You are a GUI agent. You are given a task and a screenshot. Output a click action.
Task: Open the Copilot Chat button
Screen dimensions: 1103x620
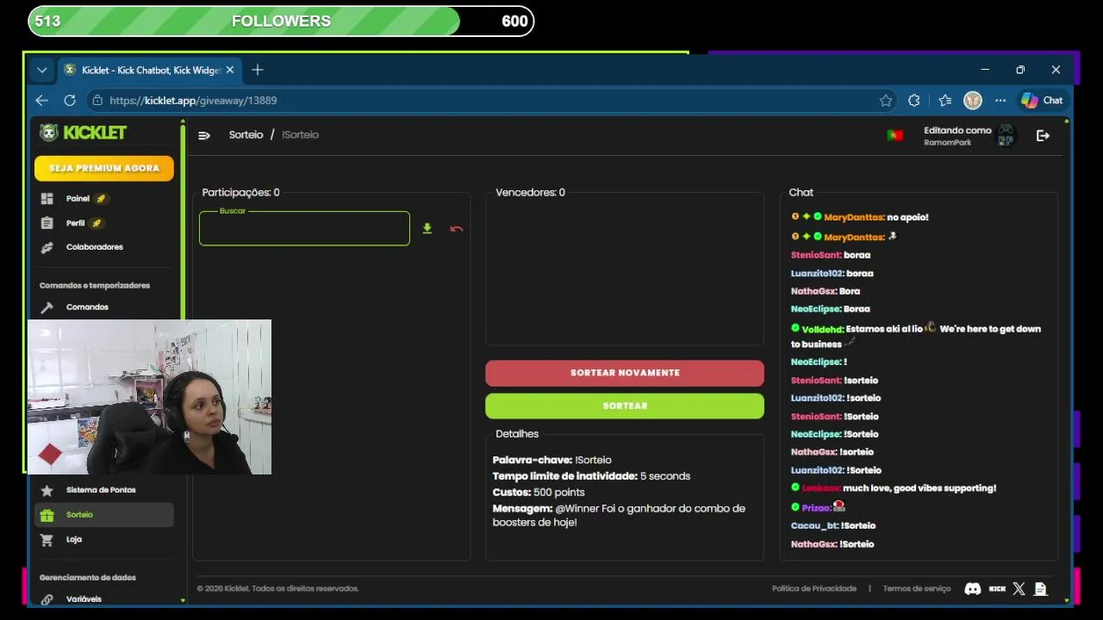(x=1043, y=101)
